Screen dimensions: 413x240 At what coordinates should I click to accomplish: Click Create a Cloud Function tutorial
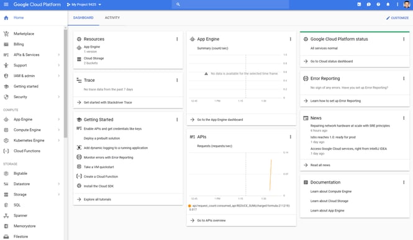coord(101,176)
